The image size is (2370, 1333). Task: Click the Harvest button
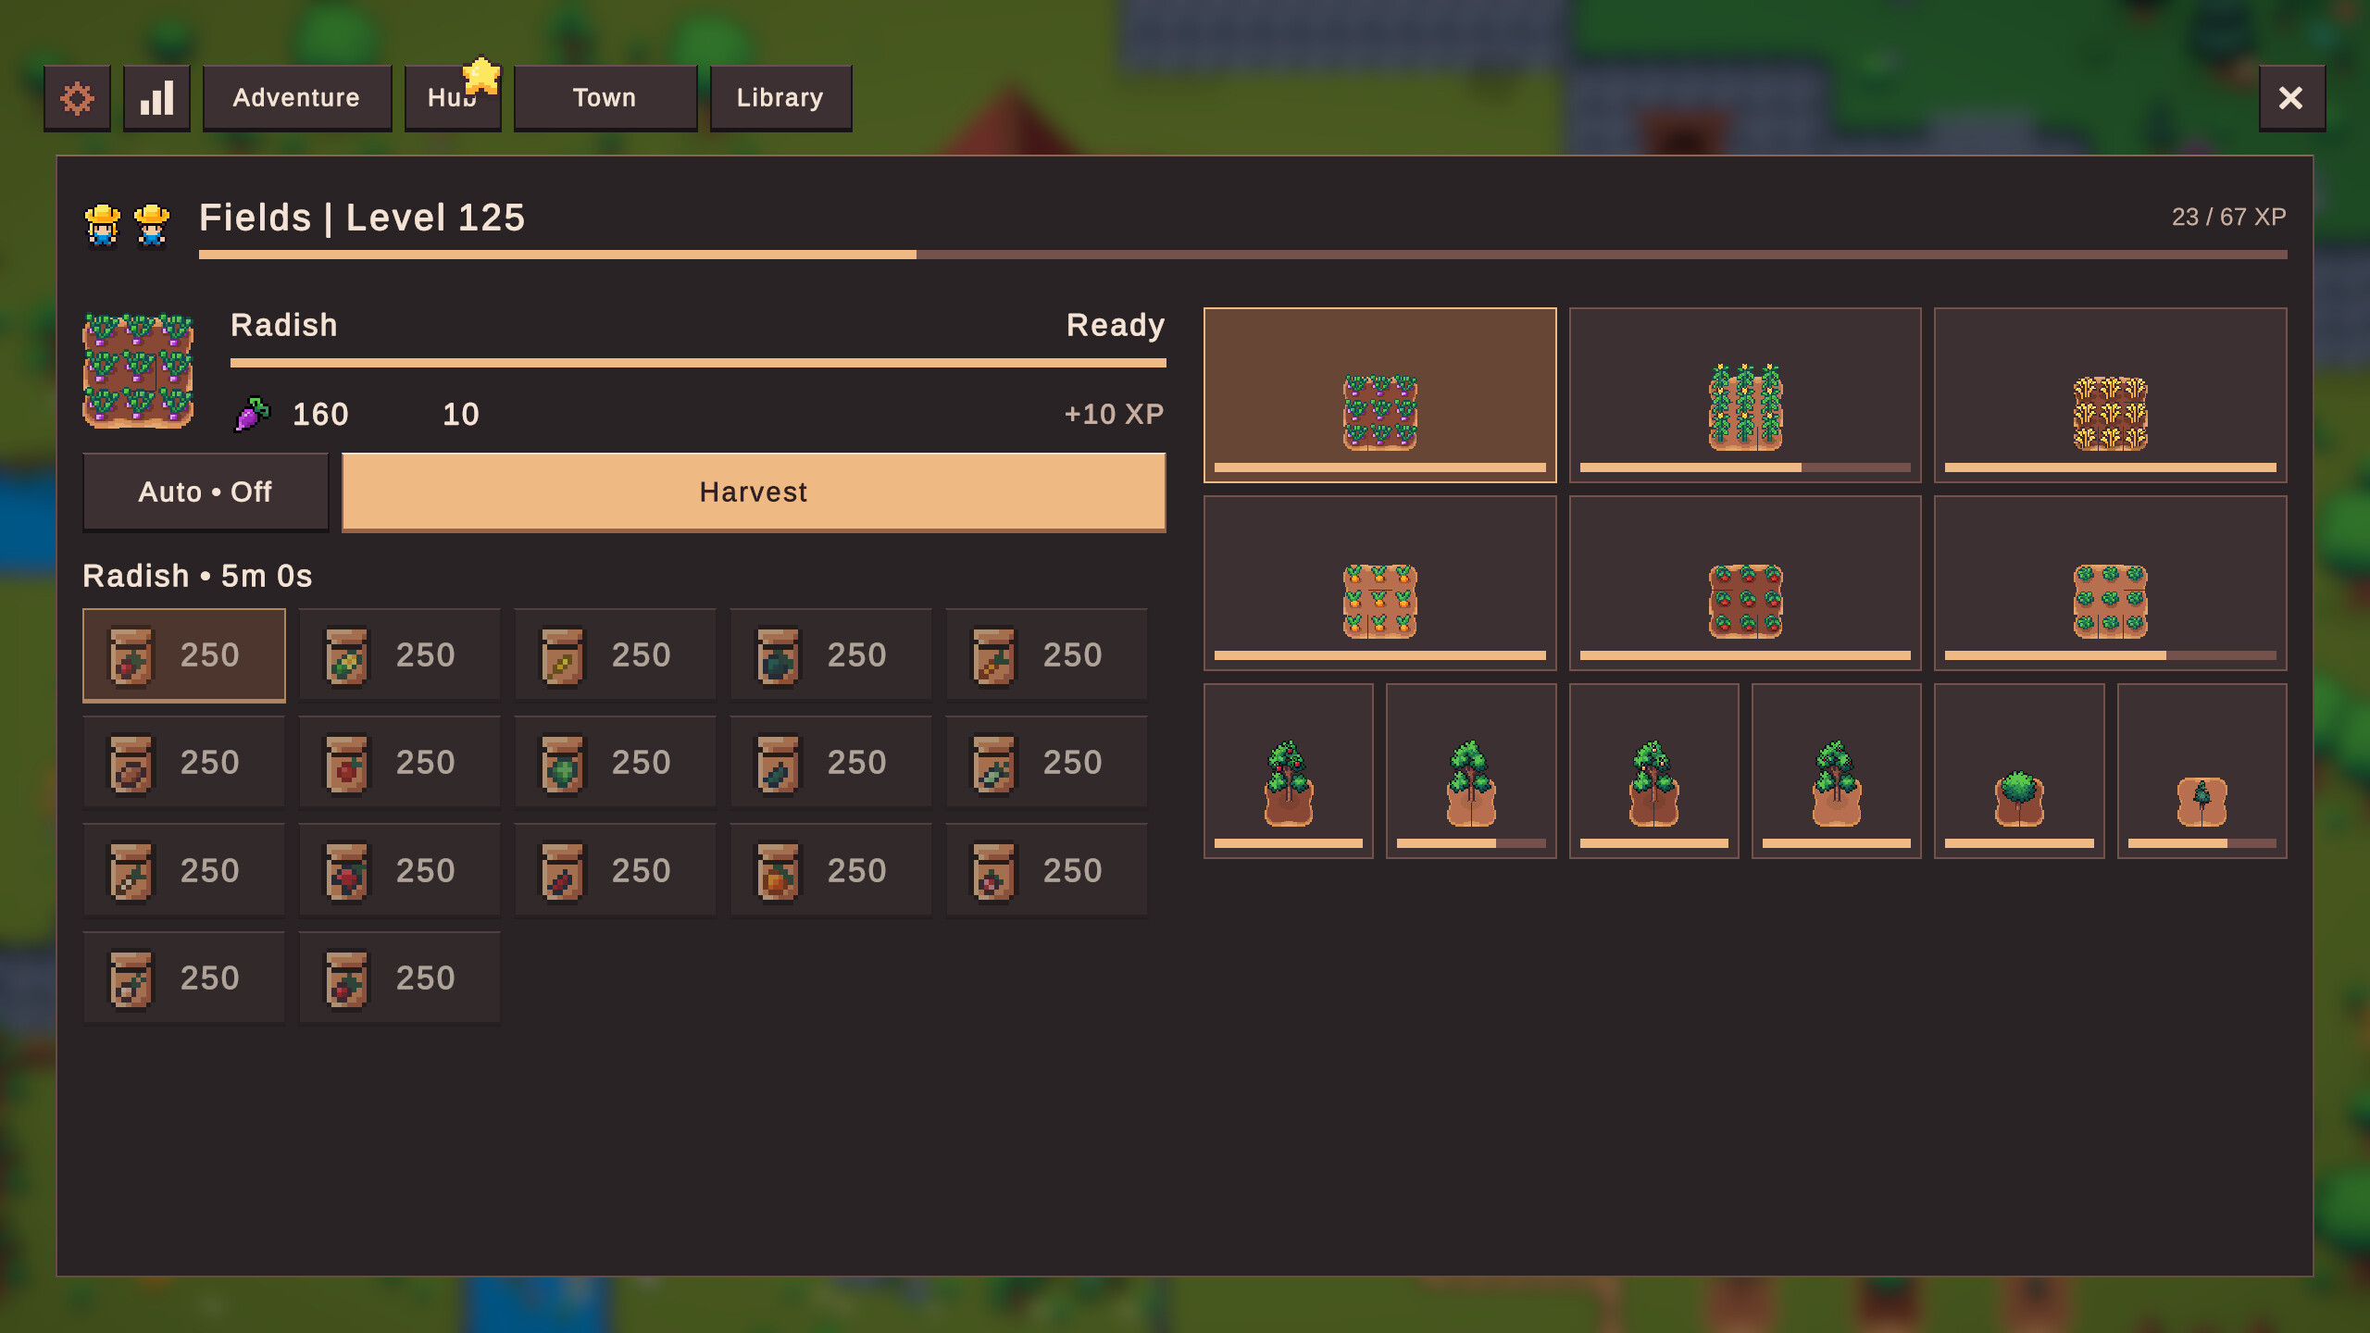click(x=754, y=492)
